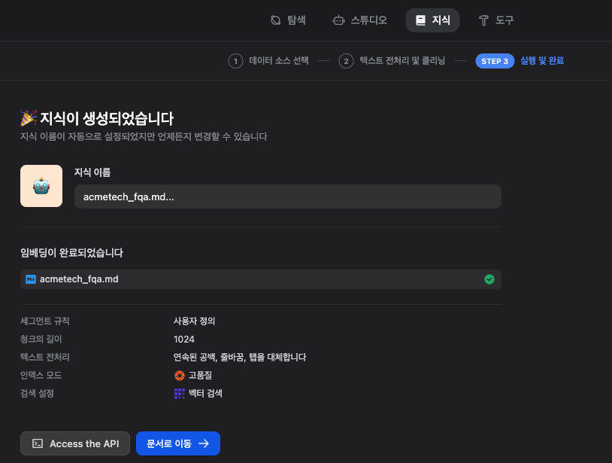
Task: Click the STEP 3 badge
Action: 495,61
